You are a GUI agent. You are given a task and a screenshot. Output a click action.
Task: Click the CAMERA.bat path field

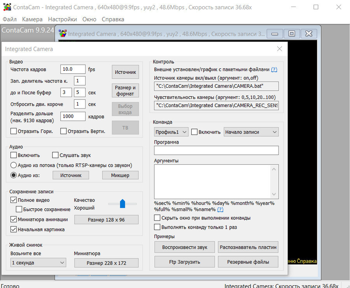(216, 86)
